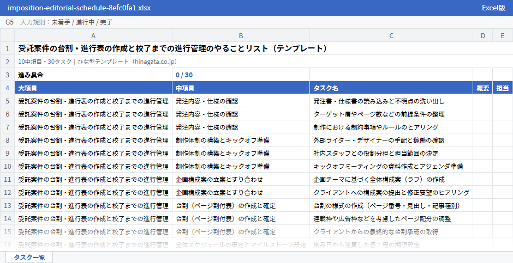This screenshot has width=513, height=263.
Task: Select column D header
Action: point(482,35)
